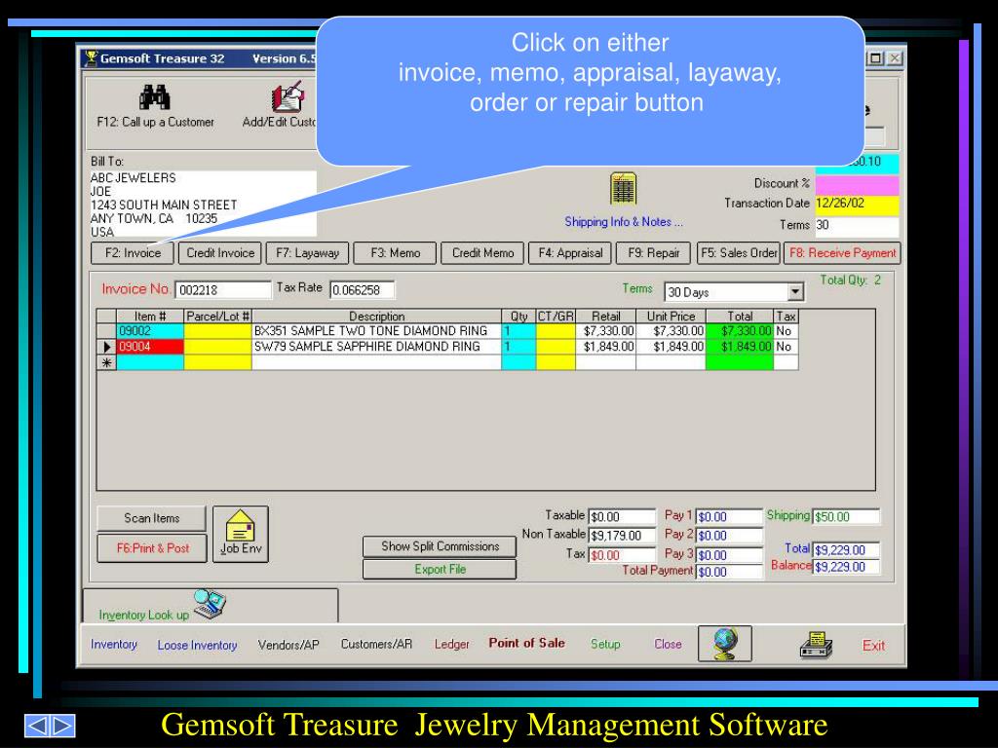The image size is (998, 748).
Task: Open the Setup menu
Action: coord(605,645)
